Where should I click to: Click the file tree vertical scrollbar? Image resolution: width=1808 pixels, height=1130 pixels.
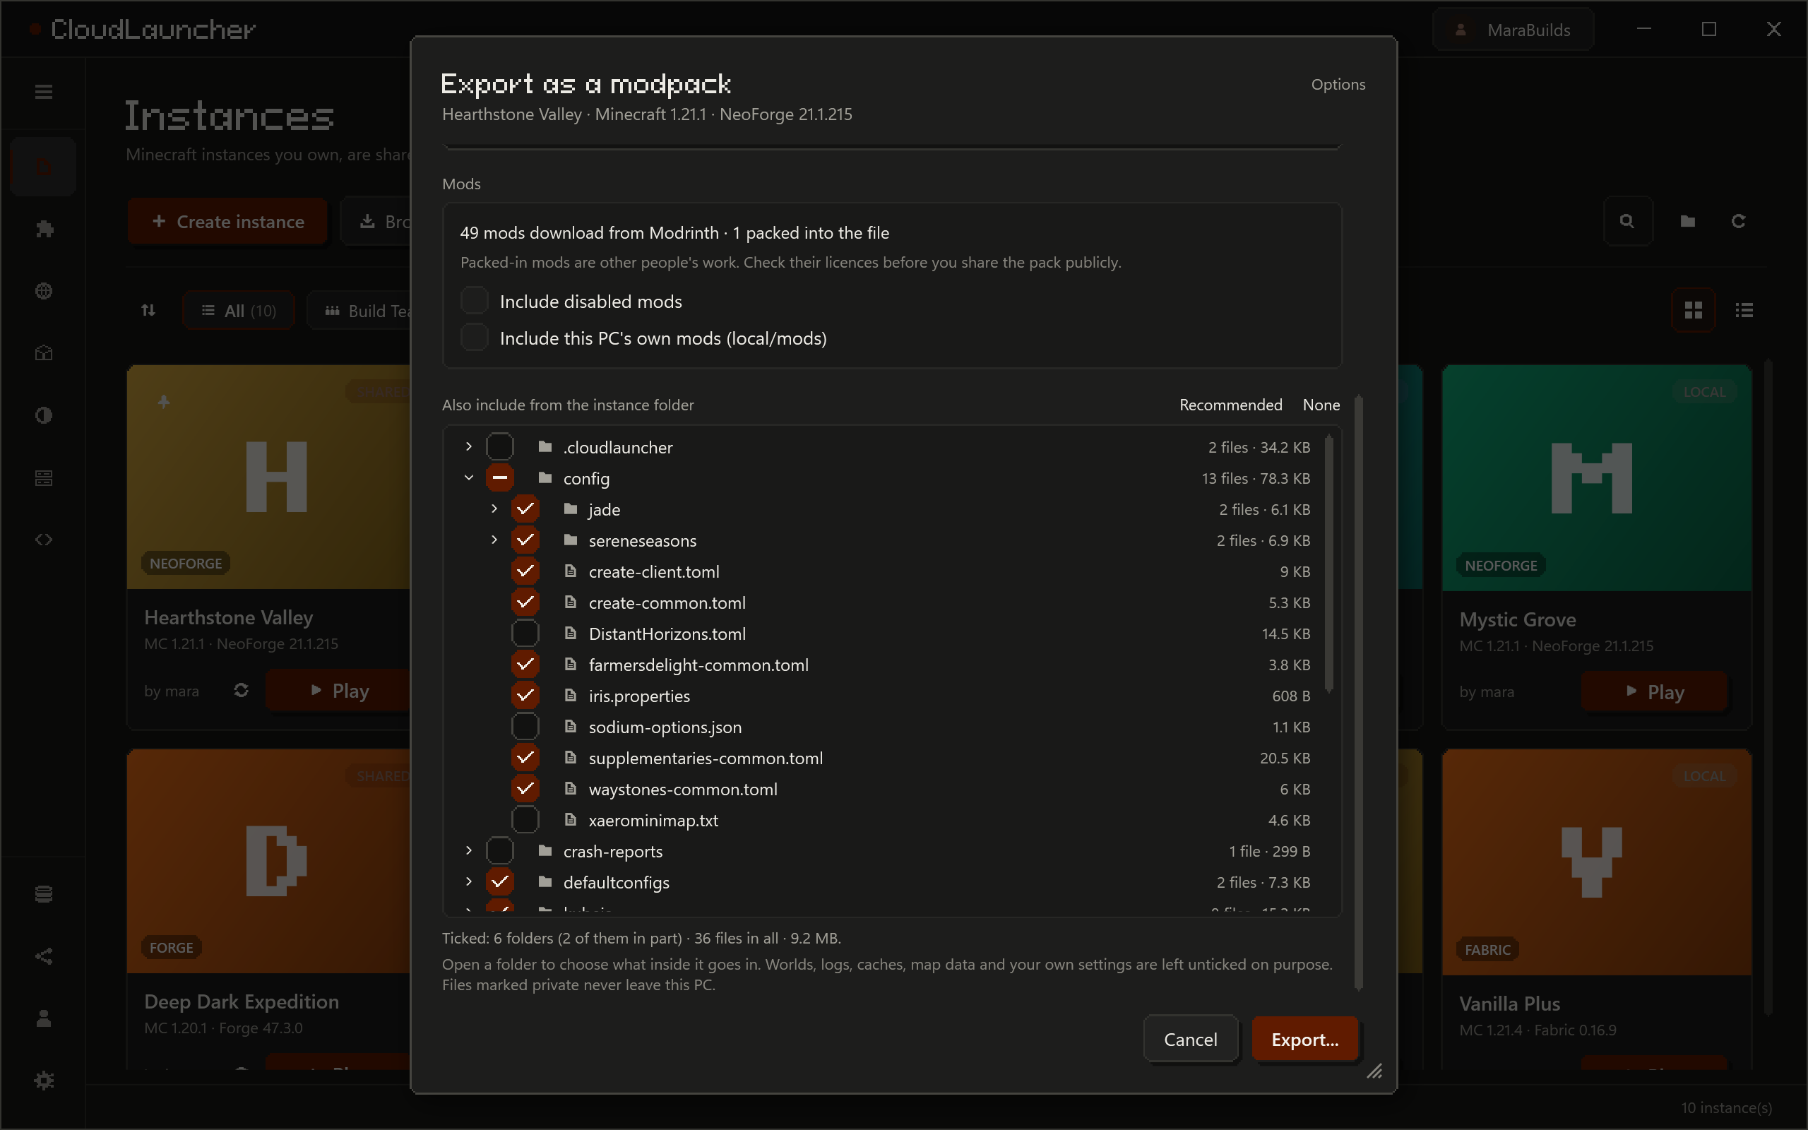[x=1329, y=564]
